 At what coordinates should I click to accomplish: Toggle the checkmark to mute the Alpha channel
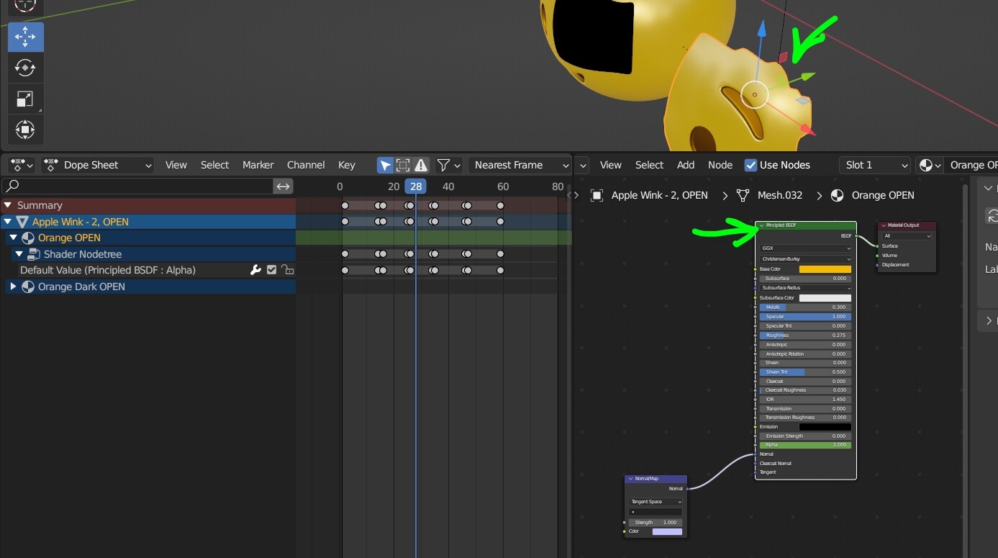click(x=271, y=270)
